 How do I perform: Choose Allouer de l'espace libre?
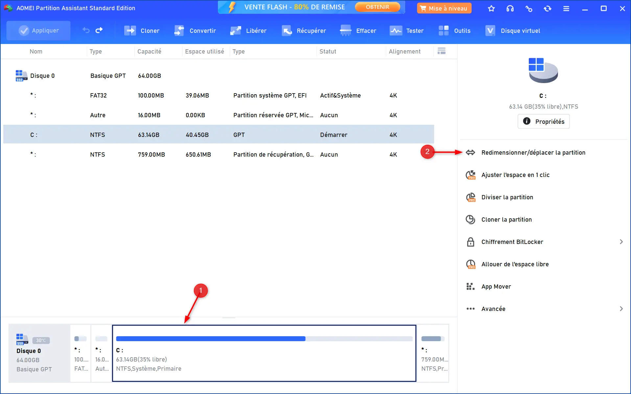click(515, 264)
